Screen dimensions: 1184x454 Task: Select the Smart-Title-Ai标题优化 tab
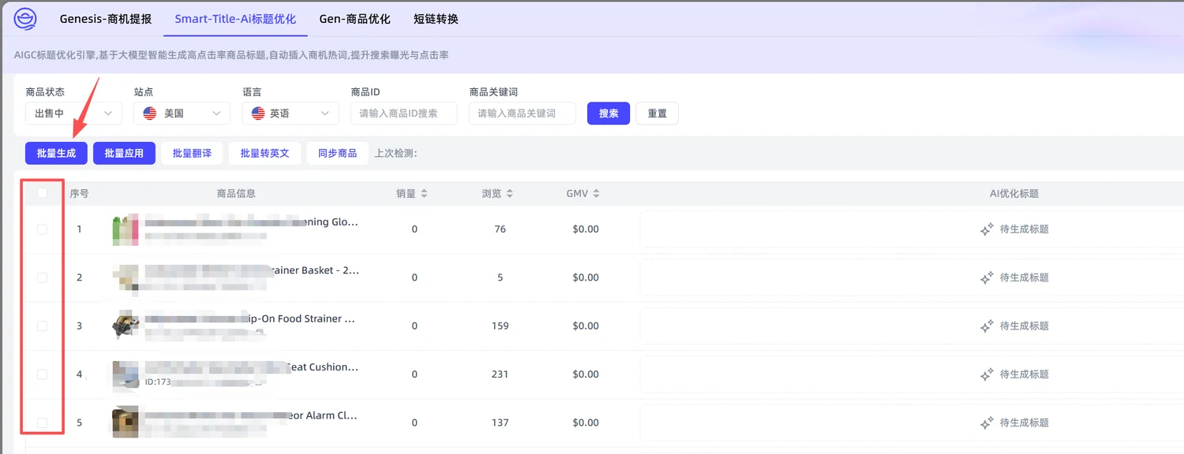(x=235, y=19)
